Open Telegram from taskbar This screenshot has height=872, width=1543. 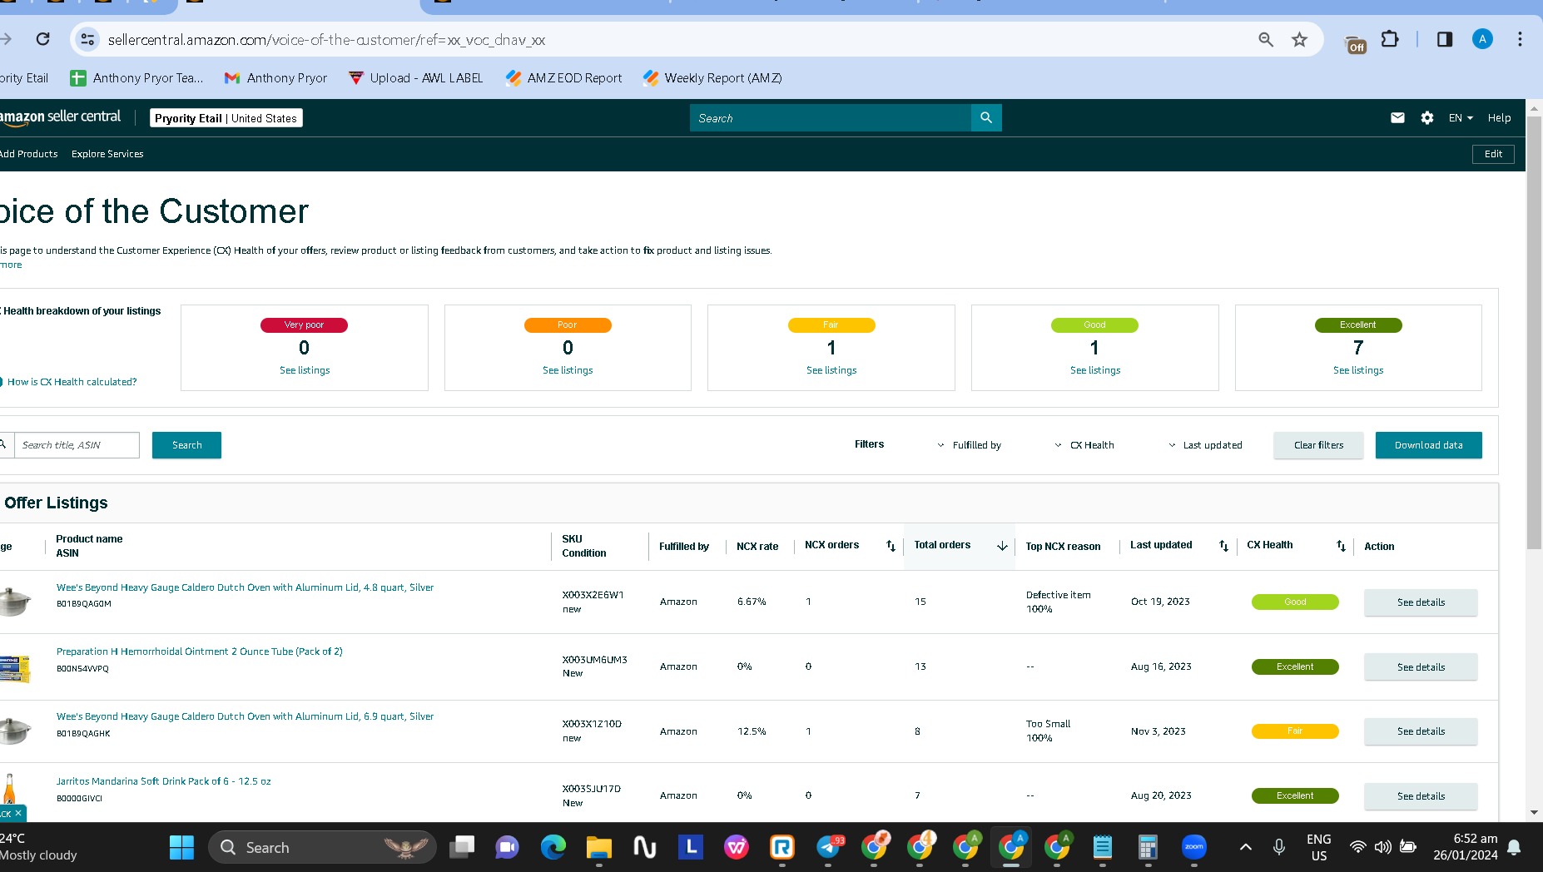pyautogui.click(x=829, y=848)
